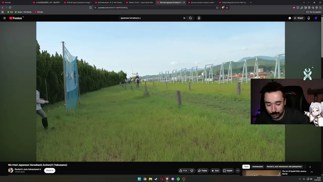Viewport: 323px width, 182px height.
Task: Go back to previous page
Action: pos(3,8)
